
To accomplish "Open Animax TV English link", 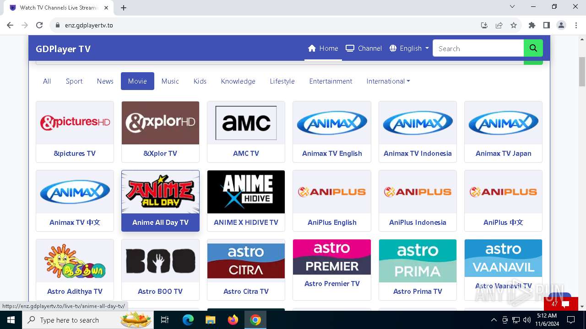I will point(332,154).
